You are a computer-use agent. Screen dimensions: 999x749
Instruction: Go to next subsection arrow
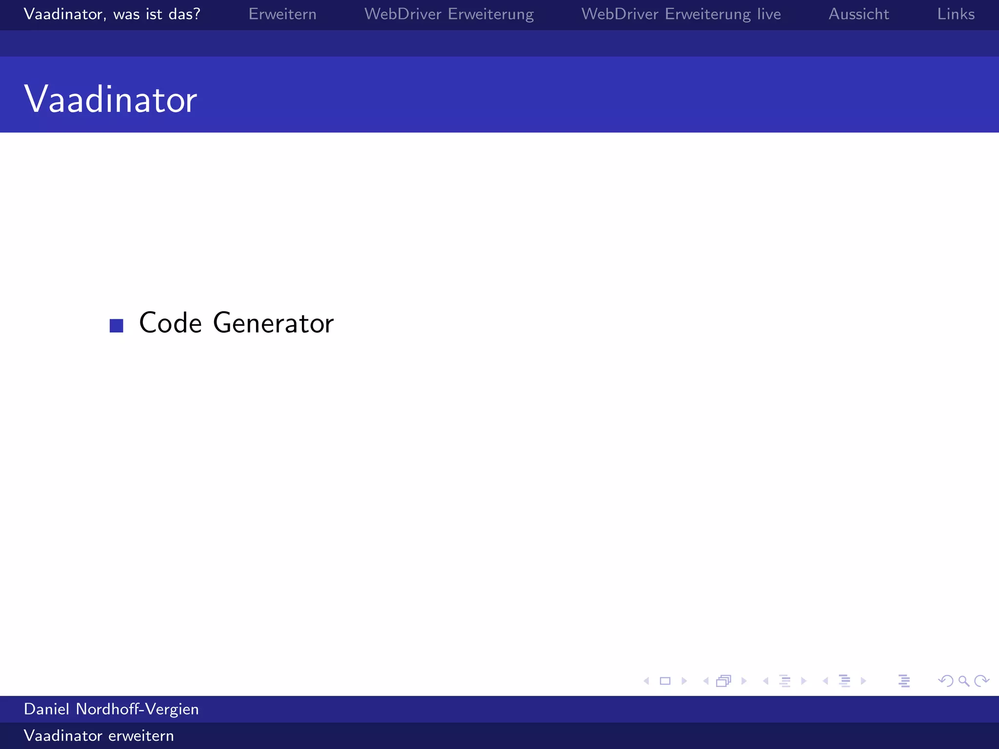click(804, 681)
